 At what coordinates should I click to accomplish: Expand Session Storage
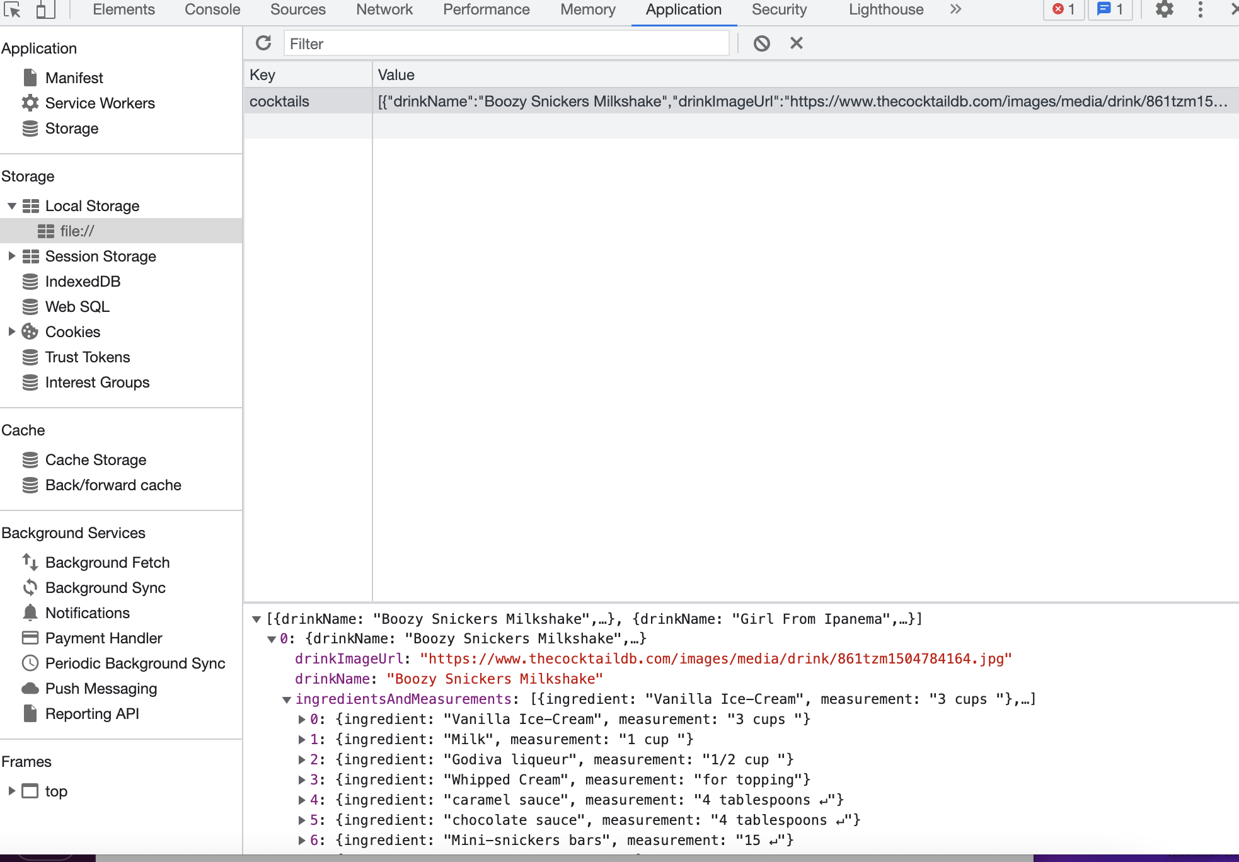click(11, 256)
